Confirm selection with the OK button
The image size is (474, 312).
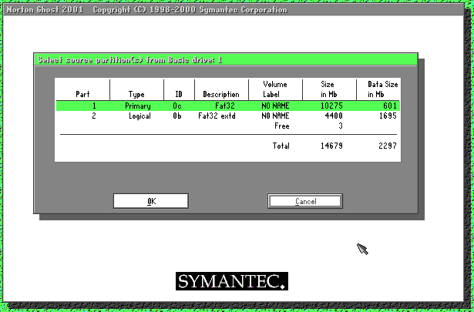coord(151,201)
